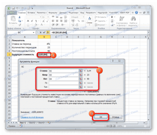Open the font size 11 dropdown
The image size is (157, 135).
click(48, 17)
